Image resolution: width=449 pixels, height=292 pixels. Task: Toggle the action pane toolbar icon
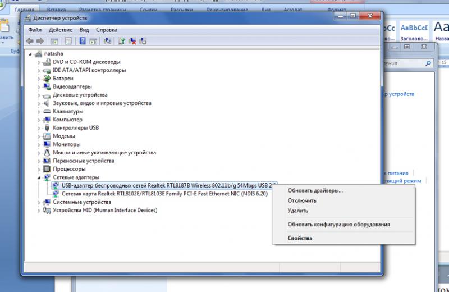93,41
